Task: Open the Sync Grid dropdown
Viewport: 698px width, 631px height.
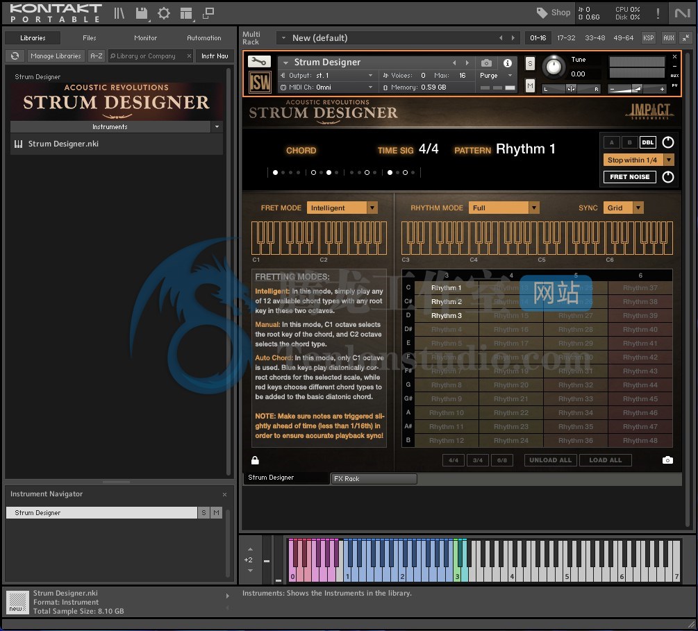Action: pyautogui.click(x=623, y=208)
